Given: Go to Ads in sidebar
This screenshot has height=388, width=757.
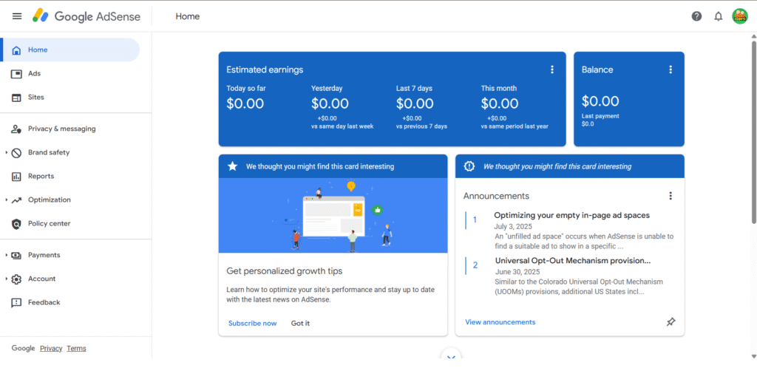Looking at the screenshot, I should pyautogui.click(x=34, y=74).
